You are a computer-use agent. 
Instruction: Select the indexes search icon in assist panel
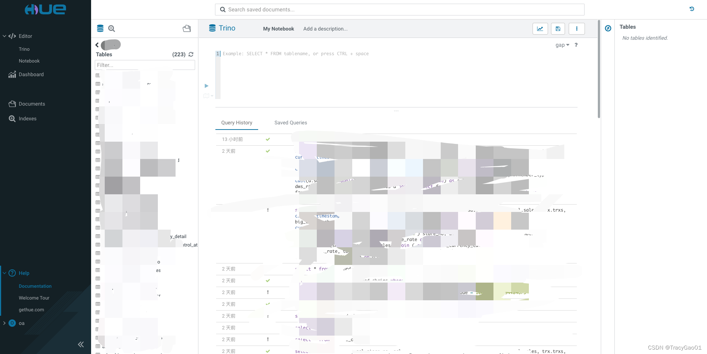[112, 28]
